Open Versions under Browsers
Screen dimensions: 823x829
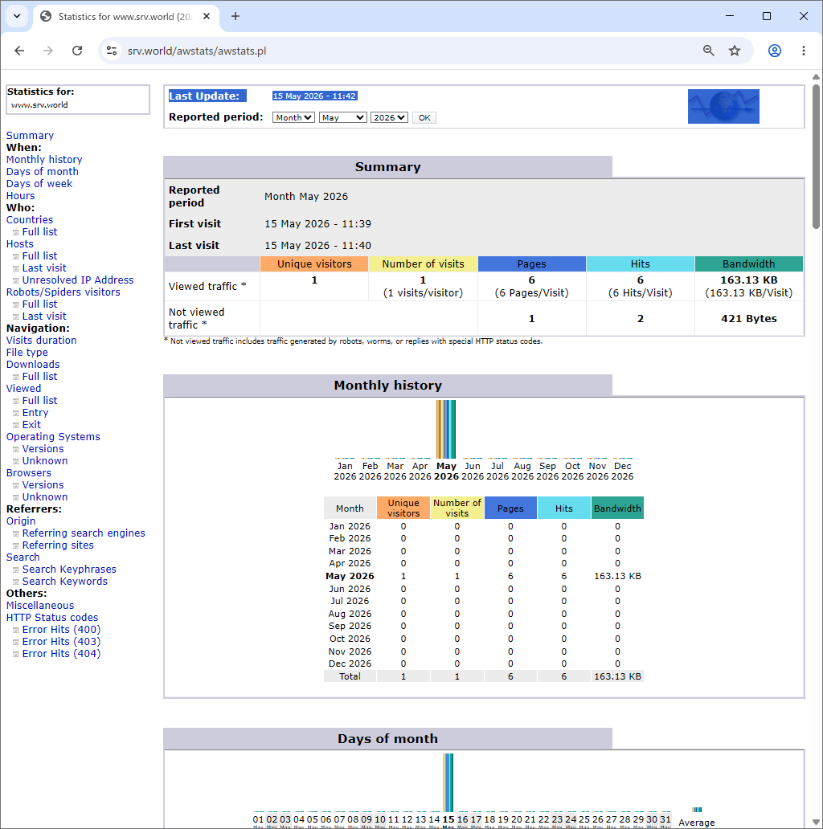[43, 485]
